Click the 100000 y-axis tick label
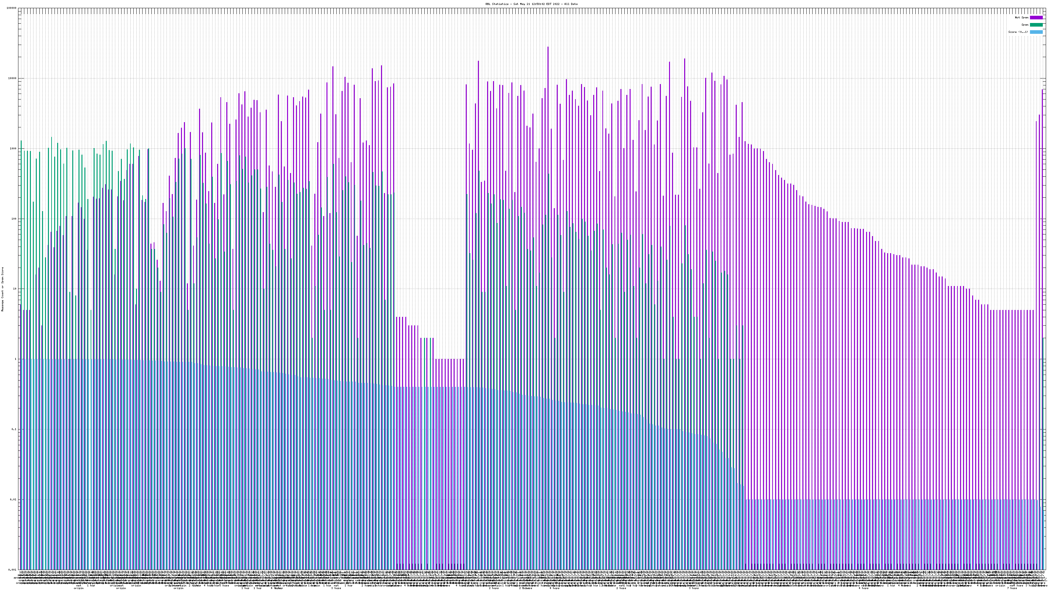The height and width of the screenshot is (591, 1051). coord(12,8)
